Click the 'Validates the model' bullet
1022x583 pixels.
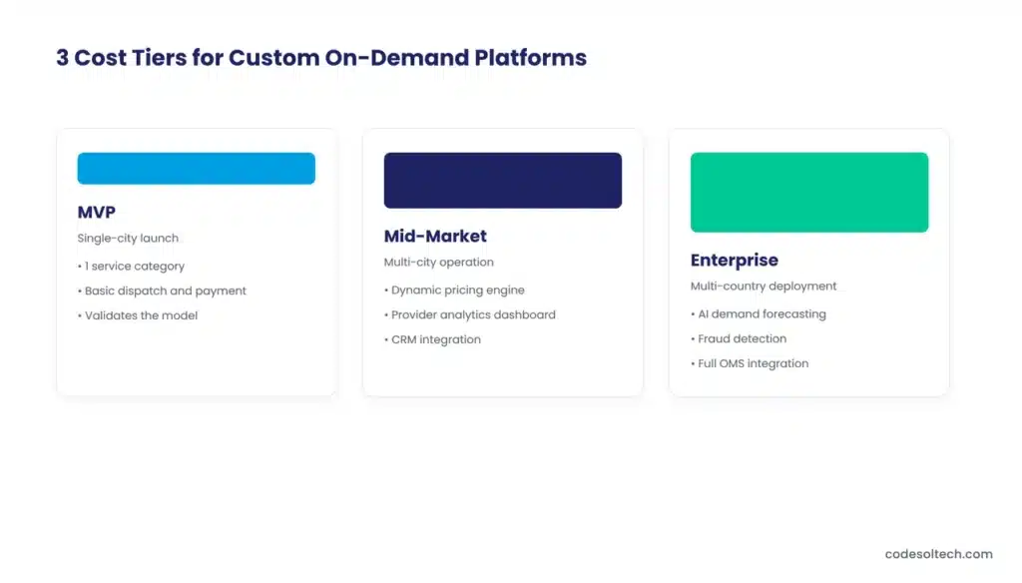point(138,315)
